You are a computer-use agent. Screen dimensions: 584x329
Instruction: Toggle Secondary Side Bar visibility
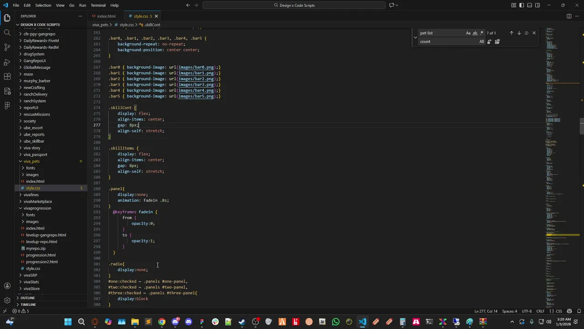pyautogui.click(x=537, y=5)
